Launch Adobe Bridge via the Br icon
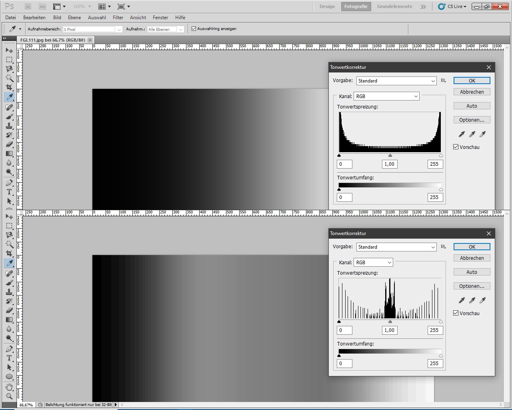 coord(28,6)
